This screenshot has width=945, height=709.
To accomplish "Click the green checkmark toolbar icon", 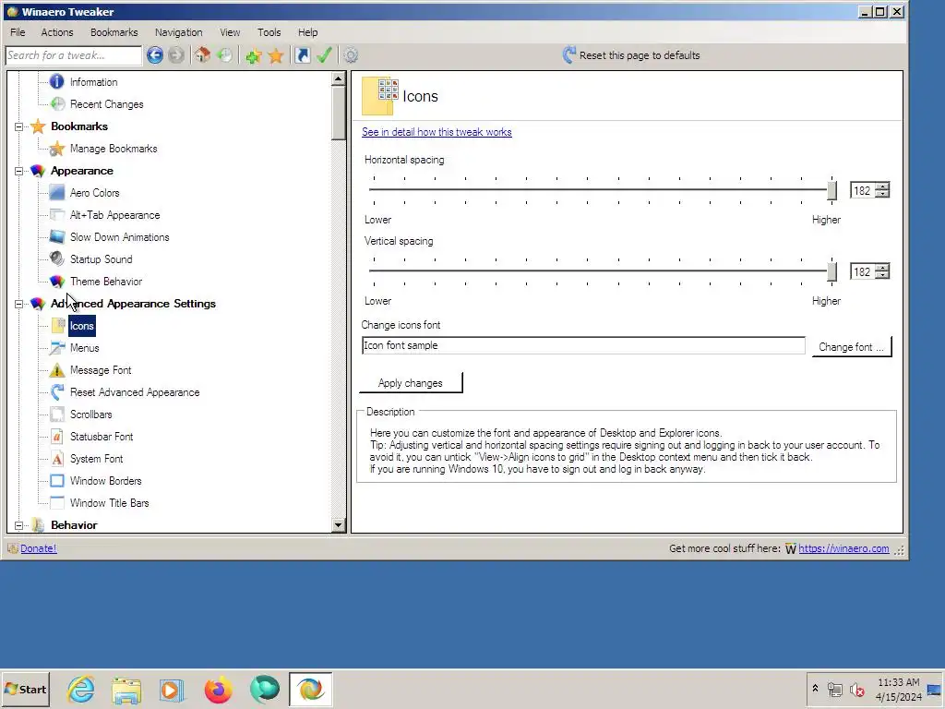I will coord(324,55).
